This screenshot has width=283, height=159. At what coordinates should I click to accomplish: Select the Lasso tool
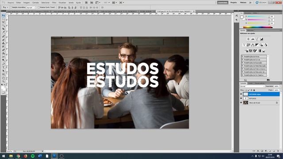tap(4, 22)
